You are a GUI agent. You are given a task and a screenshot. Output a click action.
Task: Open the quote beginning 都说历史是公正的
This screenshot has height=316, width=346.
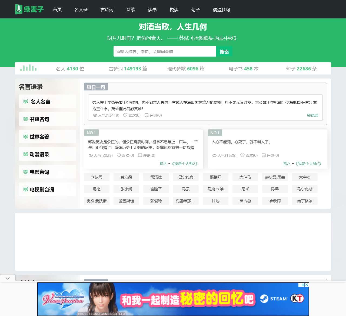tap(143, 145)
